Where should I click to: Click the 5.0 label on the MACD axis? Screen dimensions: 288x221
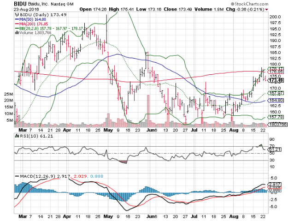(274, 178)
